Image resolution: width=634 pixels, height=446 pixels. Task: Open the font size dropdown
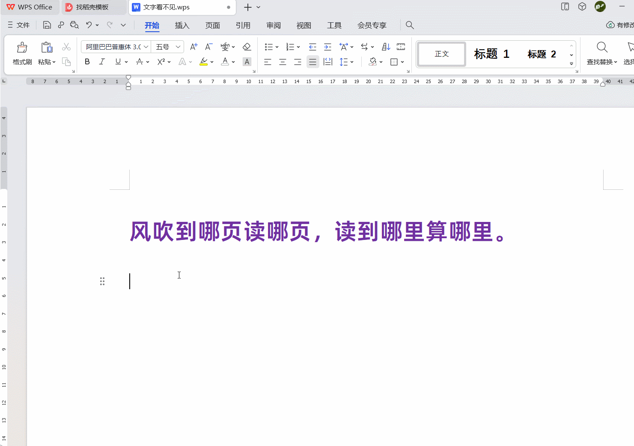click(178, 47)
